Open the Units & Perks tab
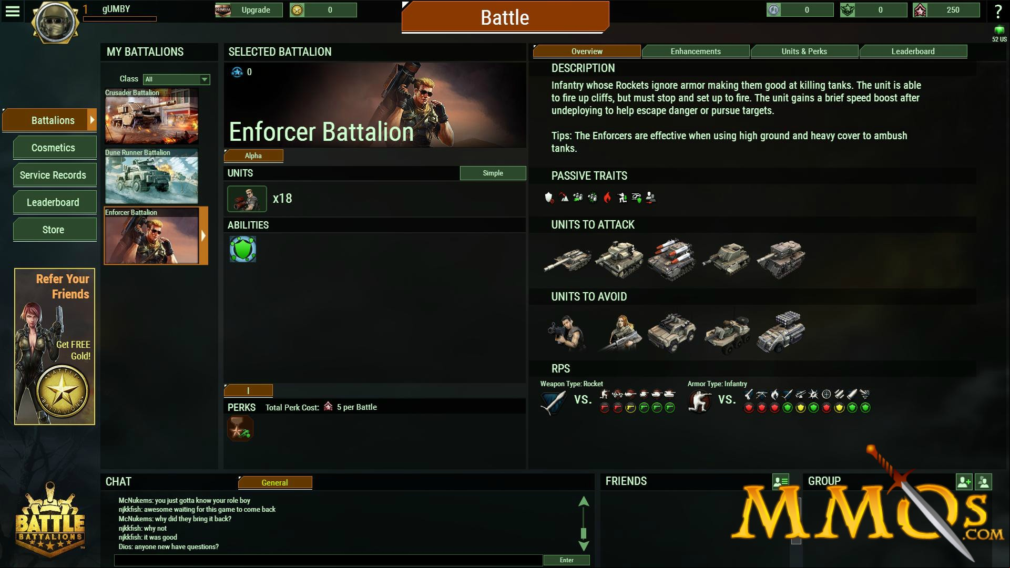1010x568 pixels. [804, 51]
